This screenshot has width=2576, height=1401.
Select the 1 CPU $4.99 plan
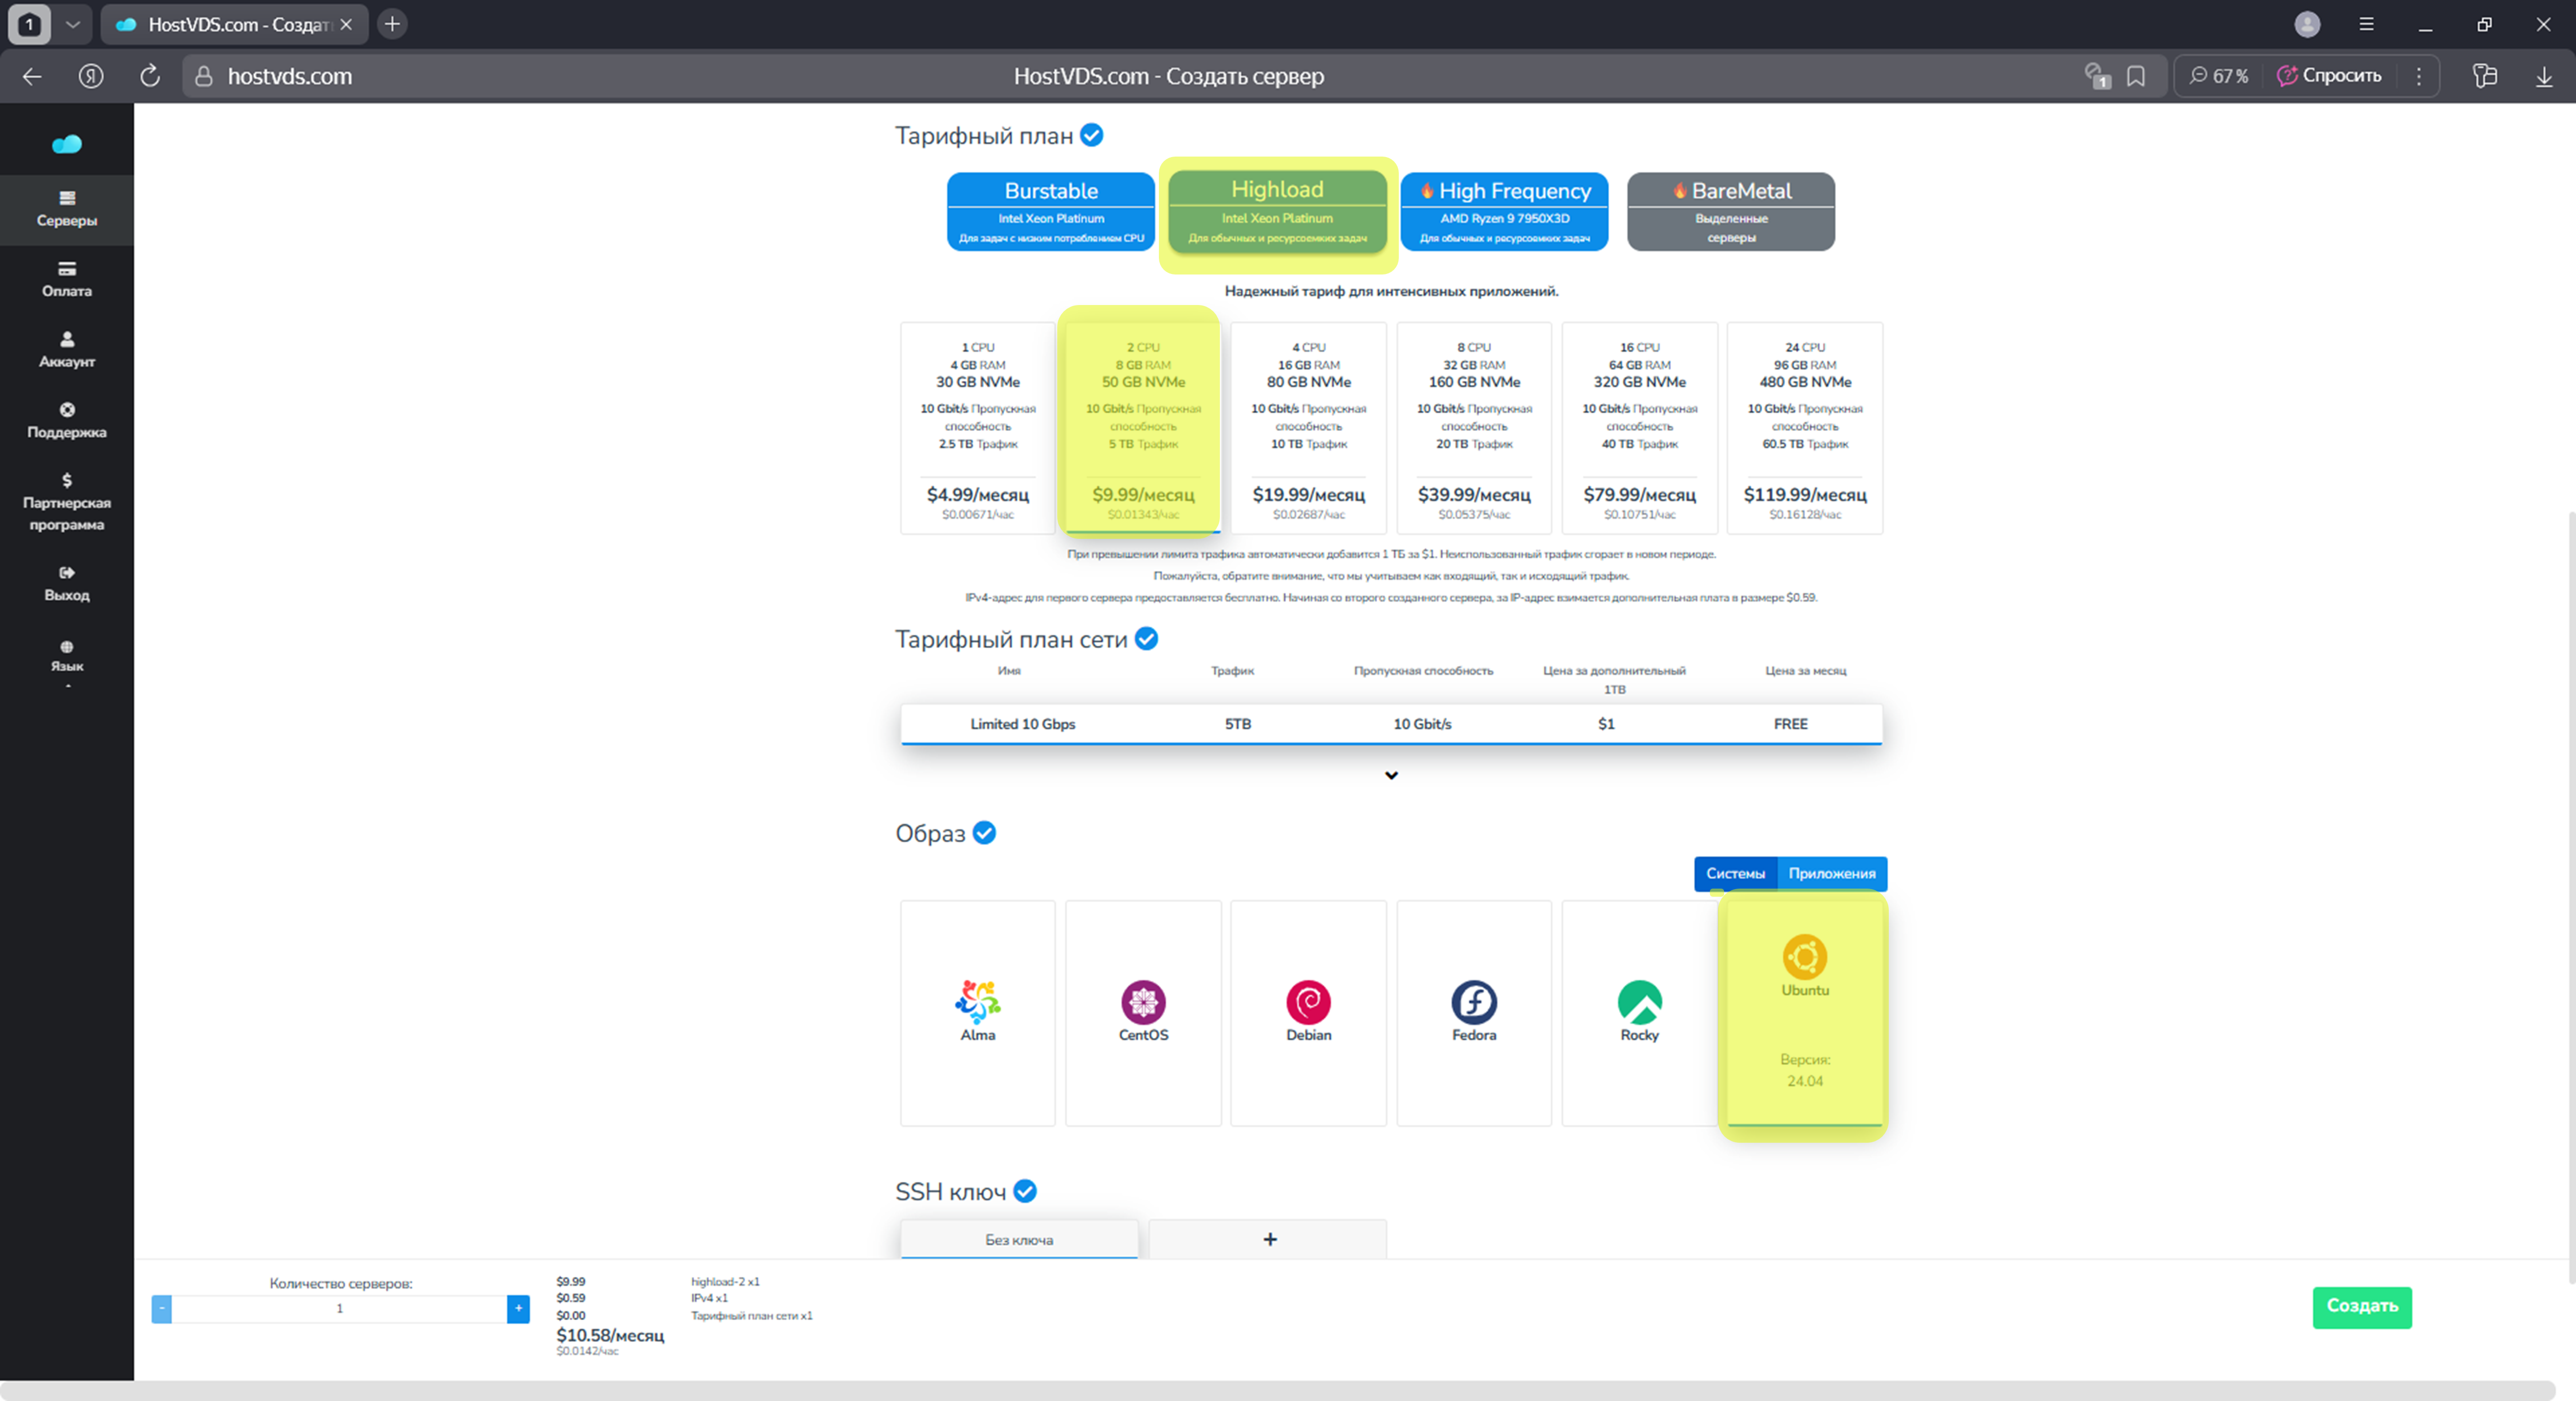[977, 428]
